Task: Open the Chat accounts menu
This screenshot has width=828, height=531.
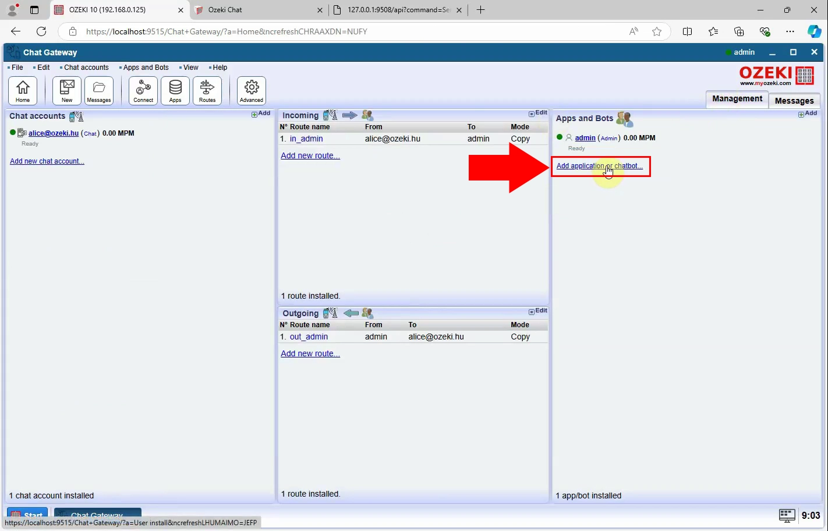Action: (x=86, y=68)
